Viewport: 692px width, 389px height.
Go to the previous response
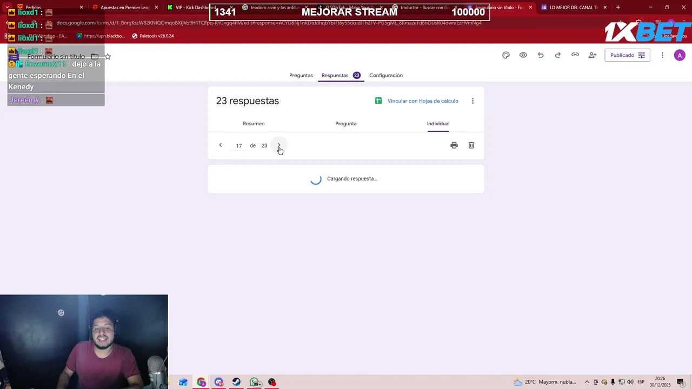pyautogui.click(x=221, y=145)
